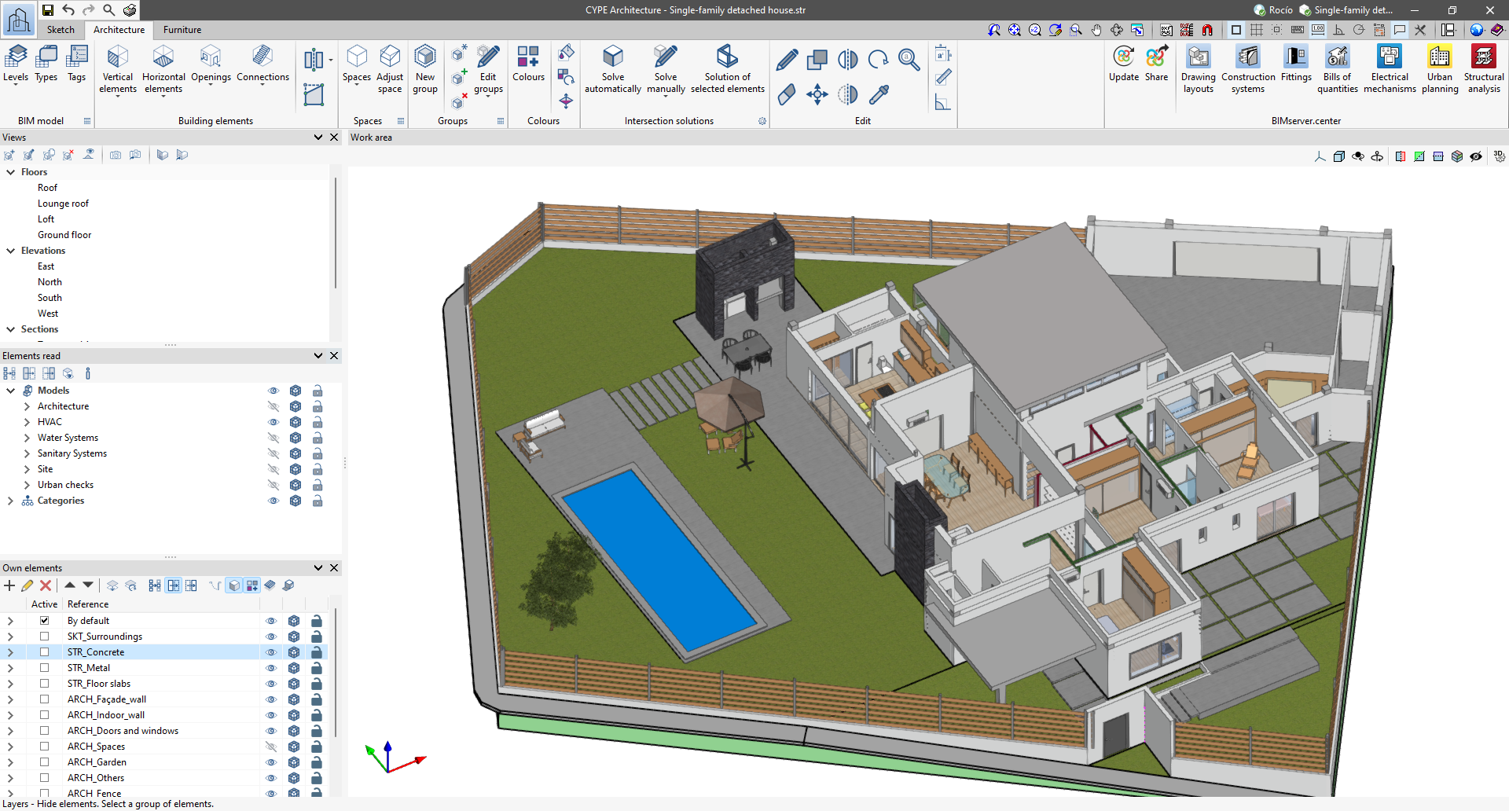The image size is (1509, 811).
Task: Switch to the Furniture tab
Action: click(182, 30)
